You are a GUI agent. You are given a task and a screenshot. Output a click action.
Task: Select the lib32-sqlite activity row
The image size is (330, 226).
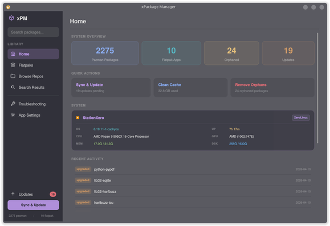click(193, 180)
